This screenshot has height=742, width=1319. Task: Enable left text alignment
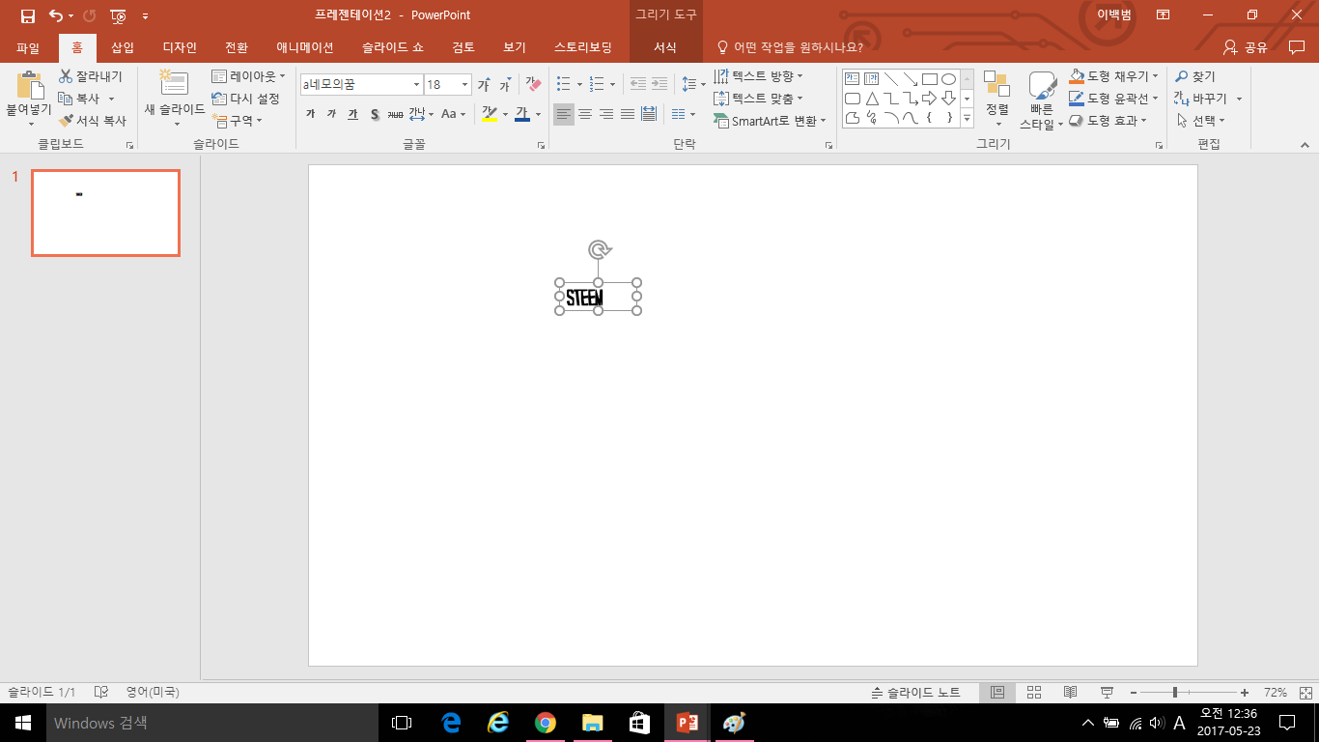tap(564, 114)
